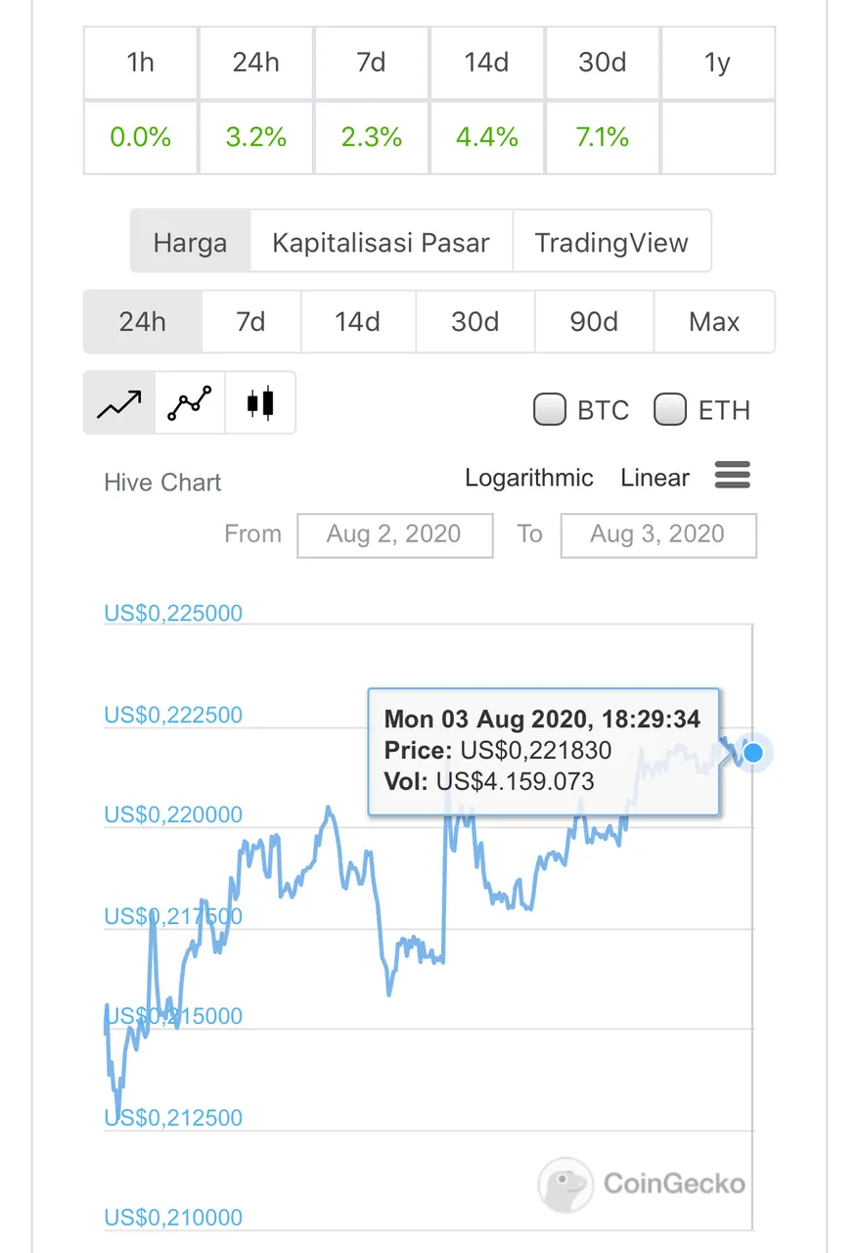Show the Max chart range
The height and width of the screenshot is (1253, 859).
(x=714, y=321)
